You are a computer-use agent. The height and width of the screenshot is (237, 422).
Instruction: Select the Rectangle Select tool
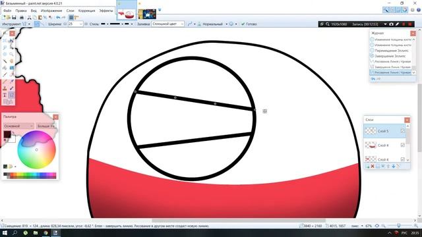point(5,41)
